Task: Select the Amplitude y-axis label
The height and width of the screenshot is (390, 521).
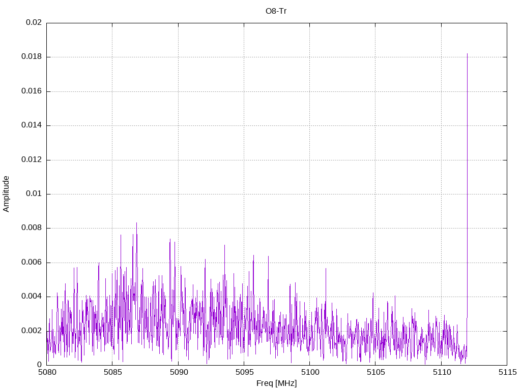Action: [x=6, y=194]
